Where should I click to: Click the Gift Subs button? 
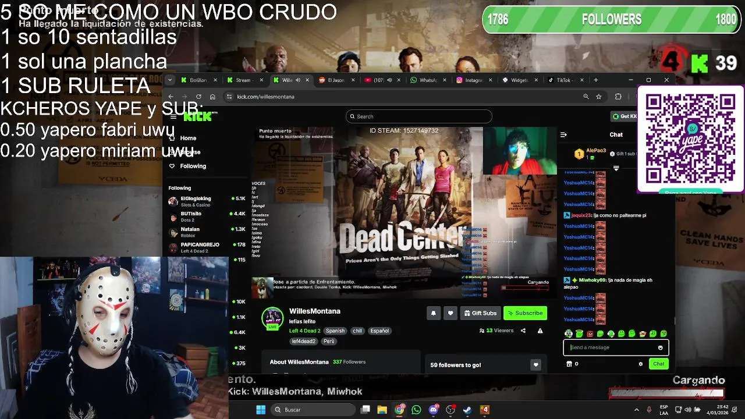point(480,313)
